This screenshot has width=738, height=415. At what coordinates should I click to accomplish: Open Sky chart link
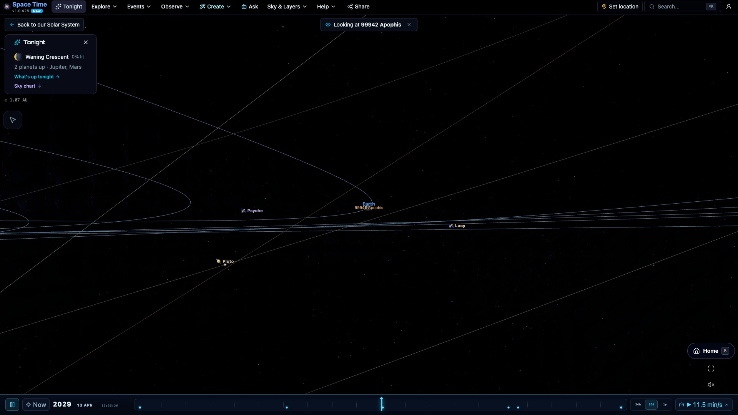click(x=28, y=86)
